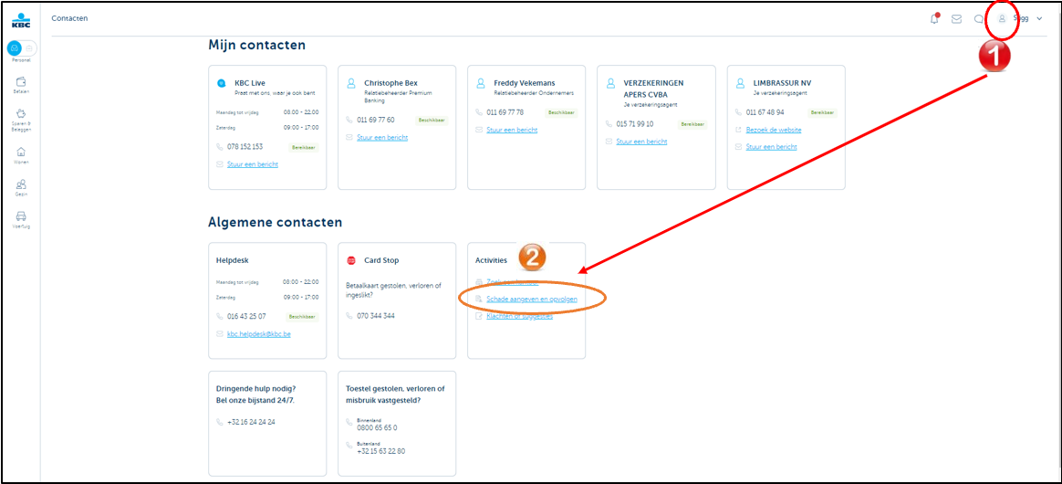Image resolution: width=1062 pixels, height=484 pixels.
Task: Click Freddy Vekemans contact person icon
Action: (480, 83)
